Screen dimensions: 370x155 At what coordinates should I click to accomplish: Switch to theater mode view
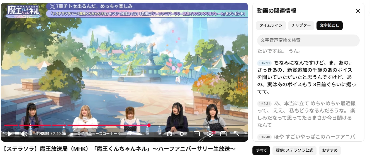223,134
